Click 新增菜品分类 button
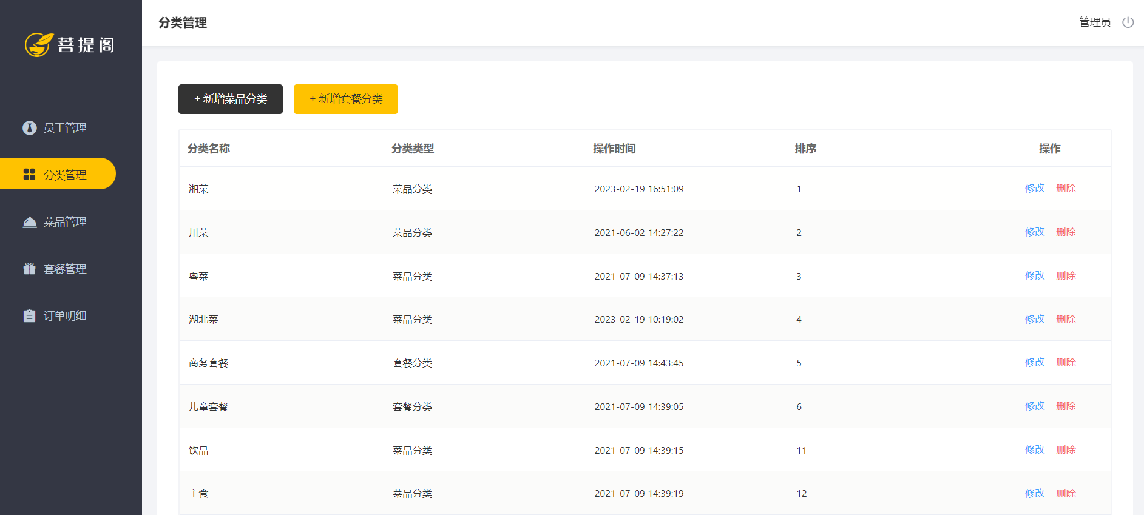 (x=231, y=99)
